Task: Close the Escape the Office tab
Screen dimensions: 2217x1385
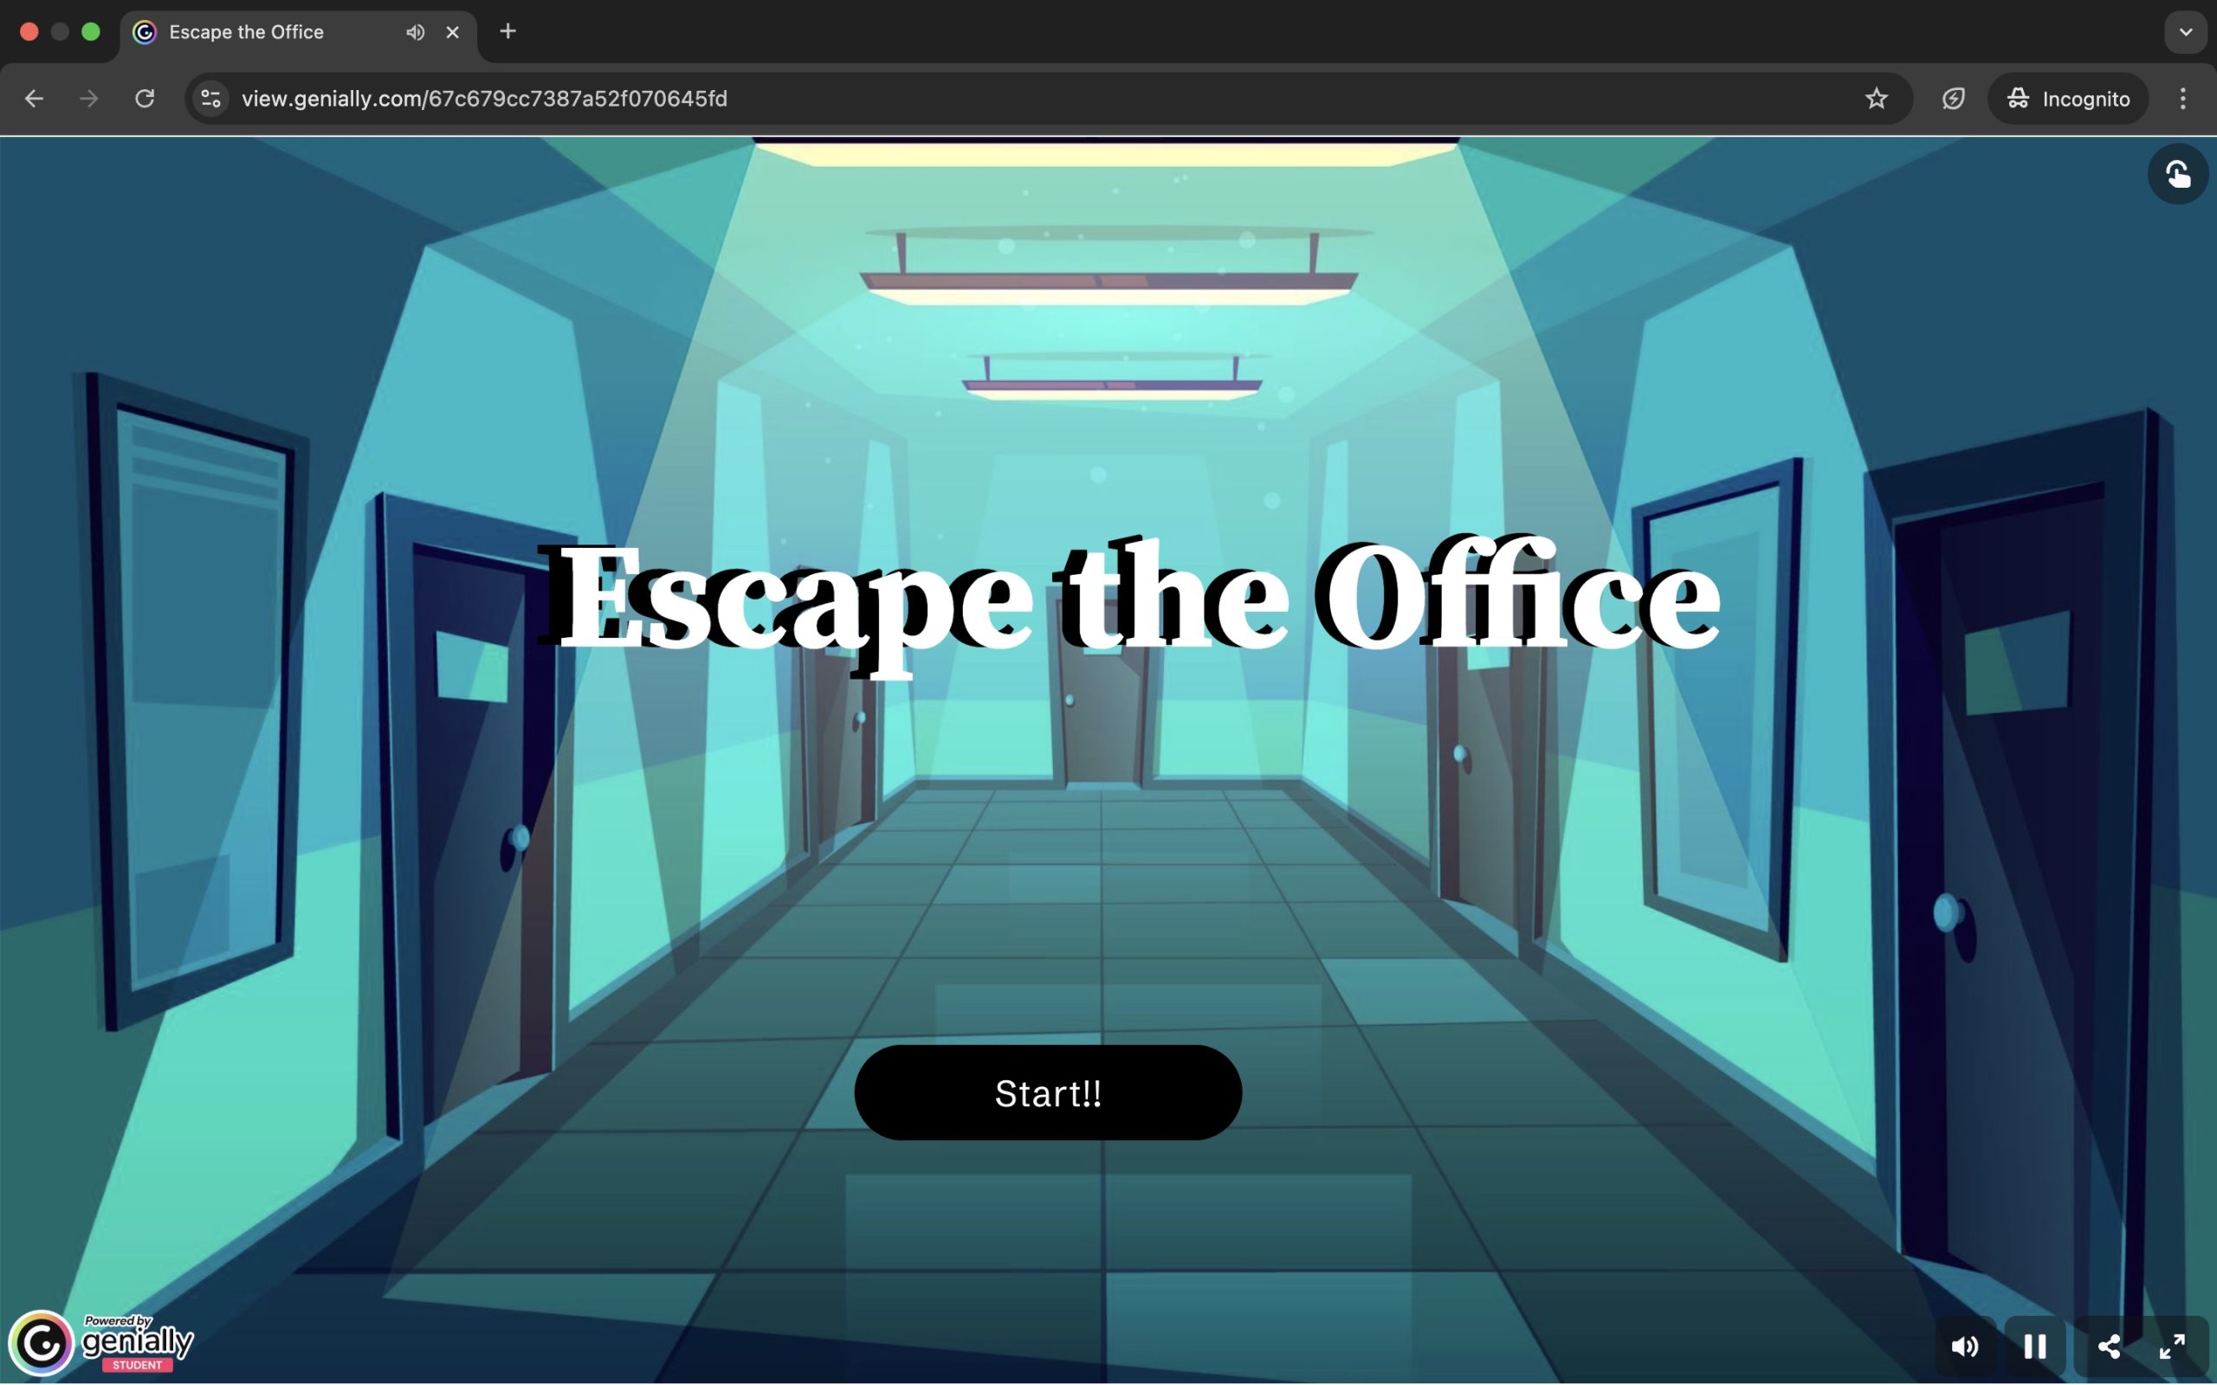Action: pyautogui.click(x=453, y=32)
